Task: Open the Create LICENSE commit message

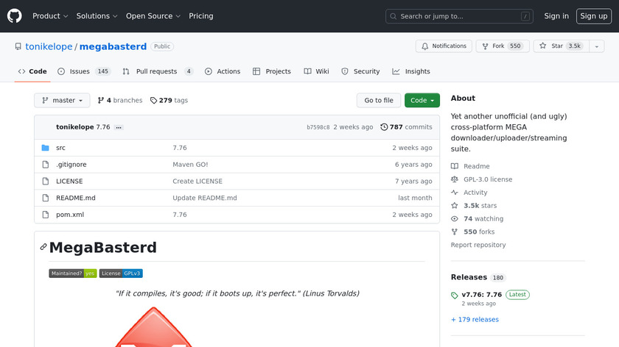Action: coord(197,181)
